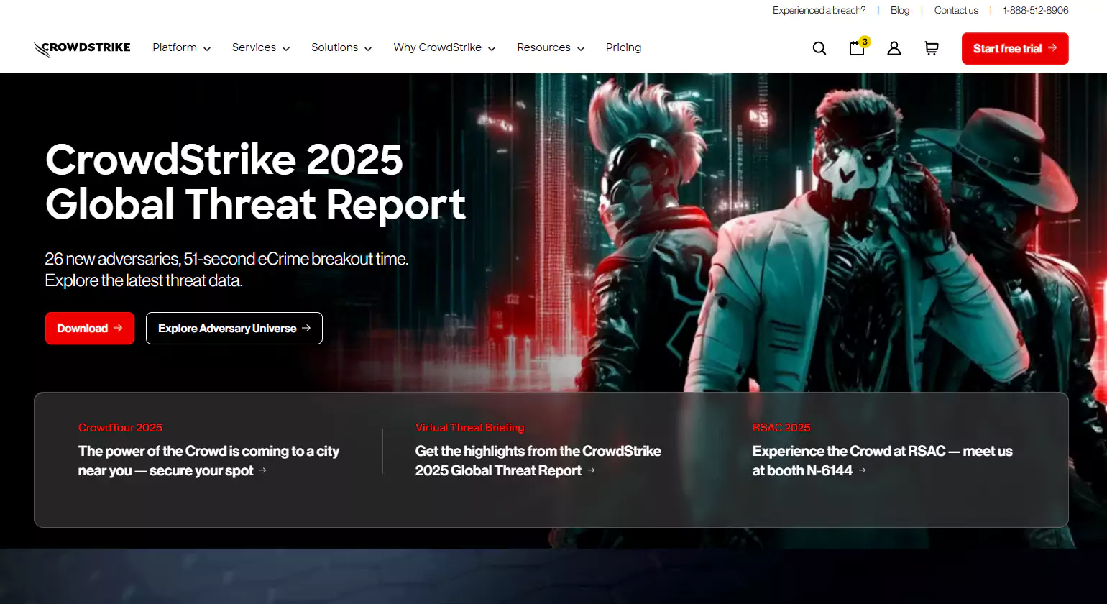This screenshot has height=604, width=1107.
Task: Click the 'Experienced a breach?' link
Action: click(819, 10)
